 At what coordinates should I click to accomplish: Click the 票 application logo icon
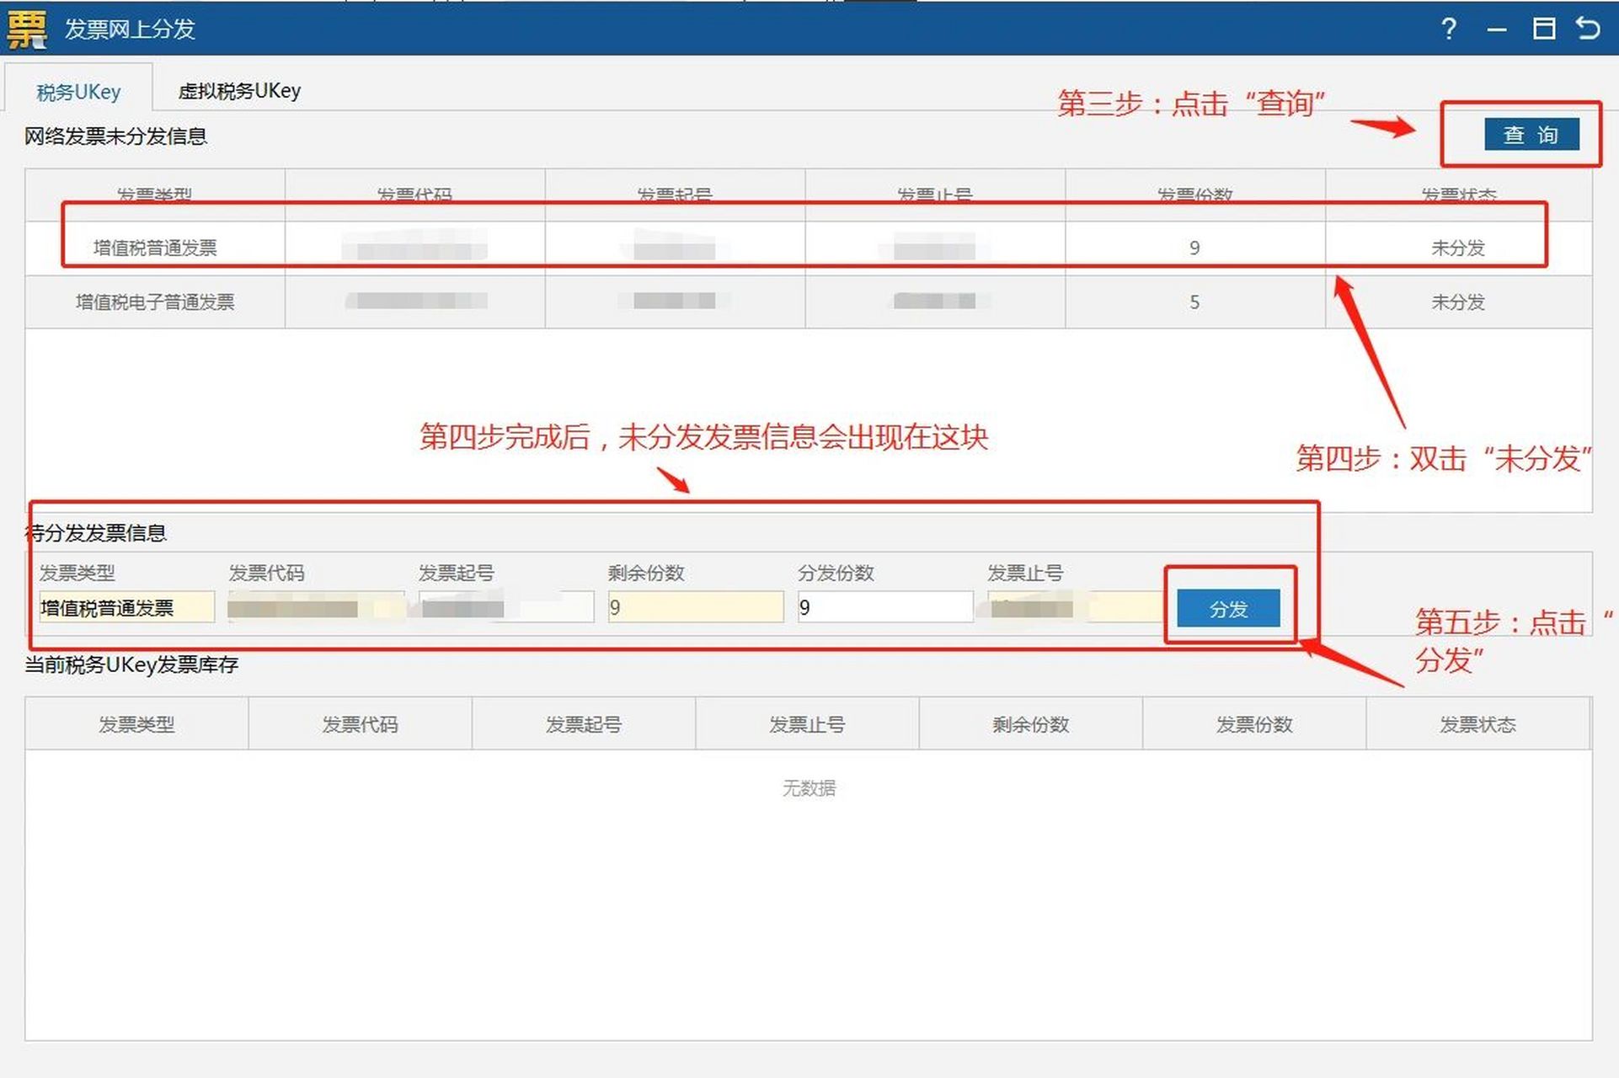pyautogui.click(x=27, y=29)
